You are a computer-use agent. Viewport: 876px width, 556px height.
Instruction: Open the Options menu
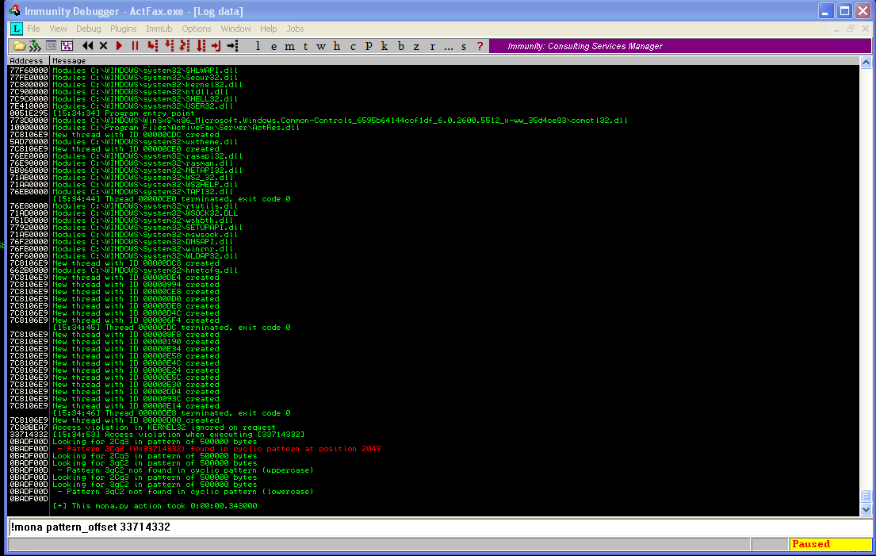(197, 29)
